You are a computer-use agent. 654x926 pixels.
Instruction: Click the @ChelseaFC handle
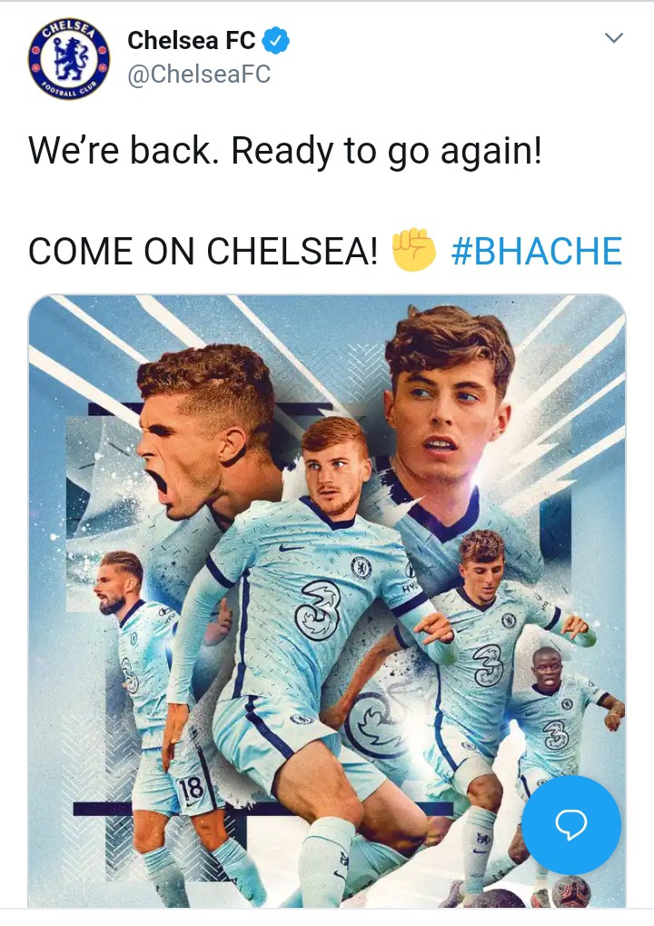click(x=199, y=75)
